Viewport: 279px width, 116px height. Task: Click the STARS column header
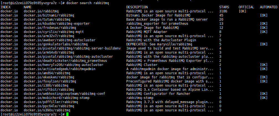tap(224, 7)
